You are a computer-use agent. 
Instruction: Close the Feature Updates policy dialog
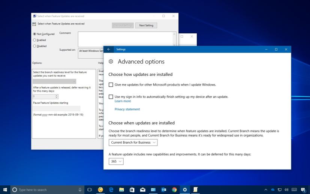(174, 16)
